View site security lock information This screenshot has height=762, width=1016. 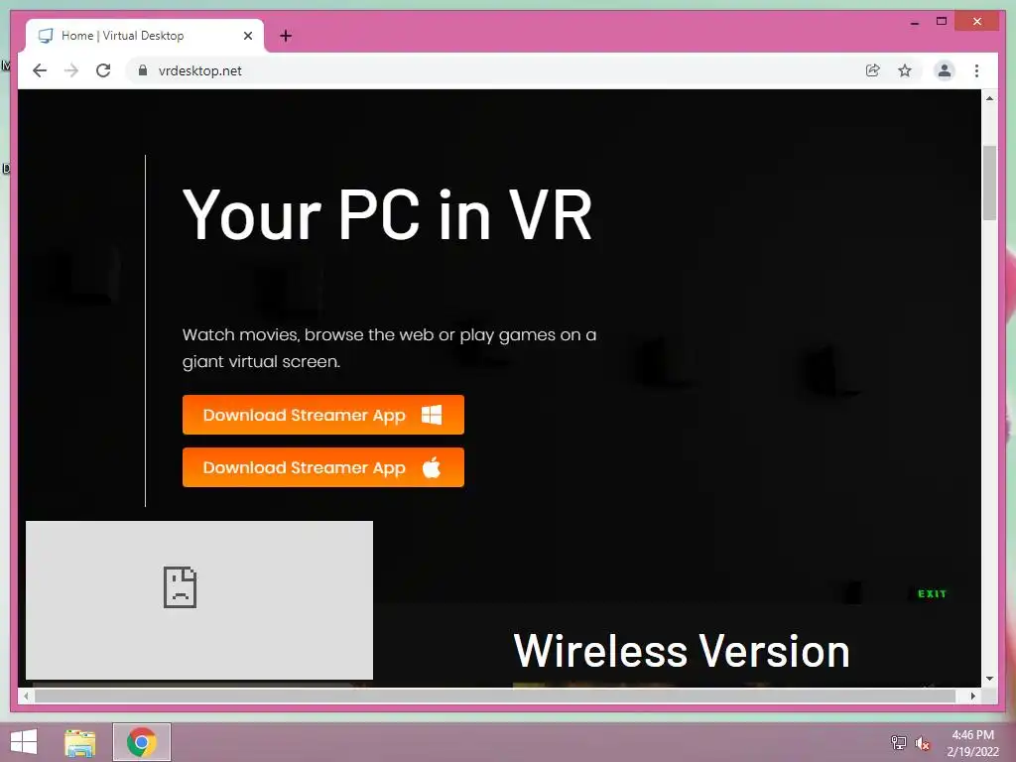[x=143, y=70]
